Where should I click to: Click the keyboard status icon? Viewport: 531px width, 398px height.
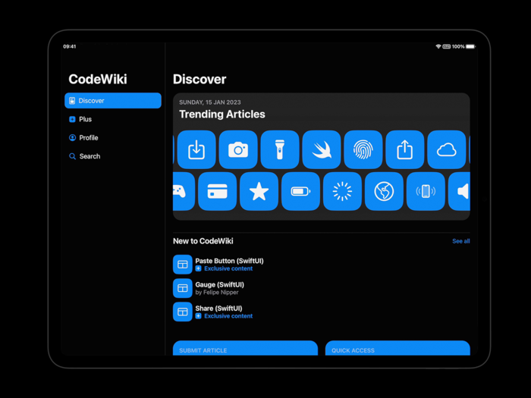pyautogui.click(x=446, y=46)
